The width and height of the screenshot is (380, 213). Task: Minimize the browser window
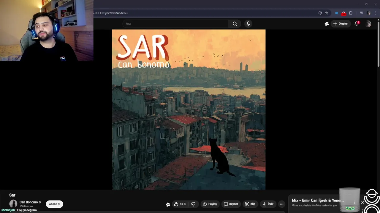click(x=357, y=4)
